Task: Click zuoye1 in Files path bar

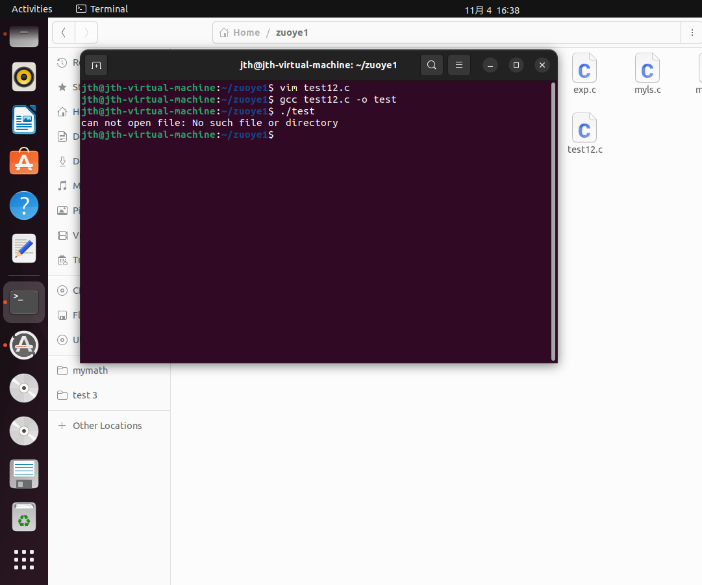Action: (292, 32)
